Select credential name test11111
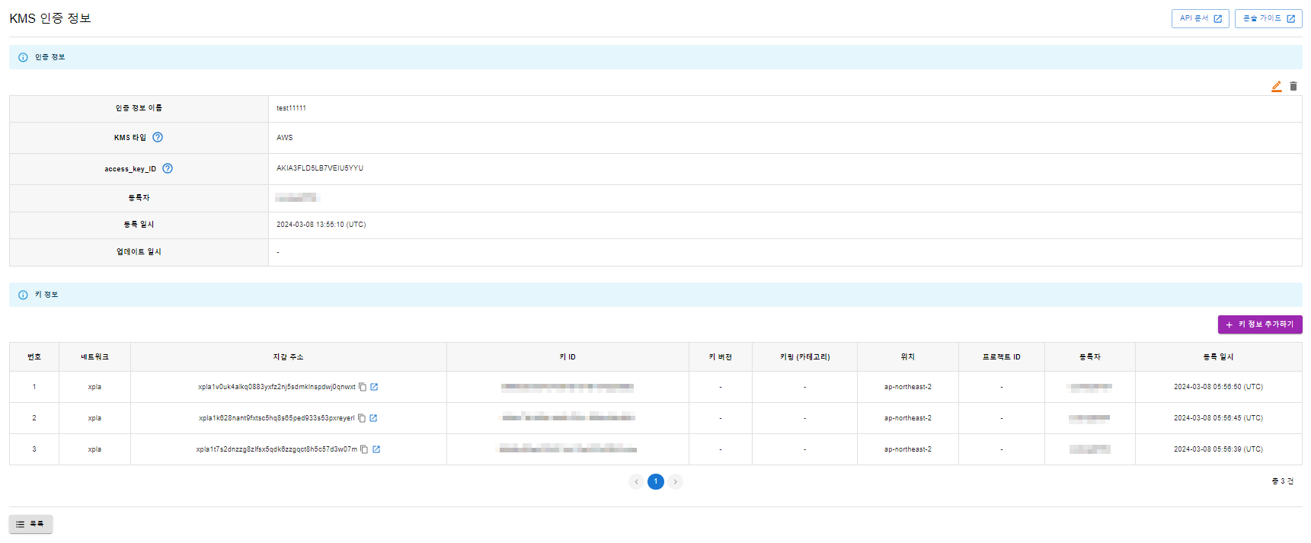This screenshot has width=1311, height=543. 291,108
